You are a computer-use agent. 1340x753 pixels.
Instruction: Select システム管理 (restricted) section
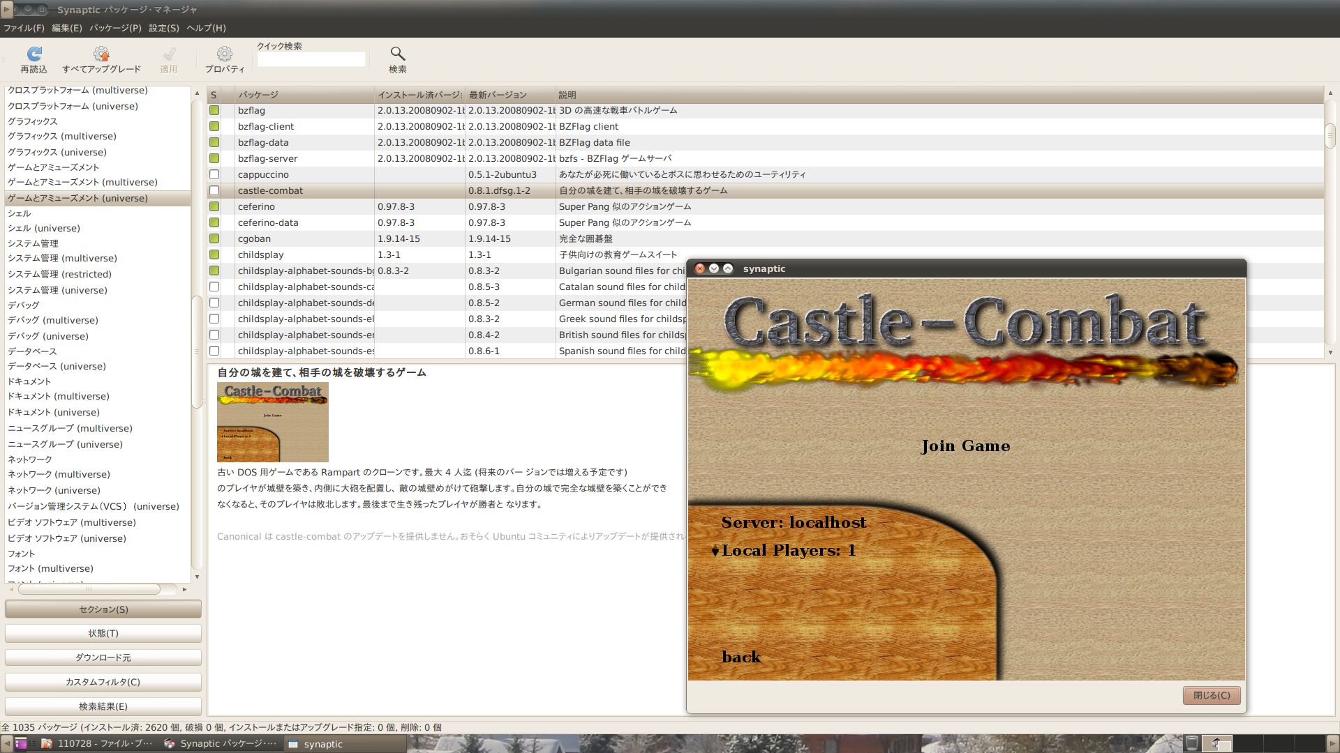tap(98, 274)
